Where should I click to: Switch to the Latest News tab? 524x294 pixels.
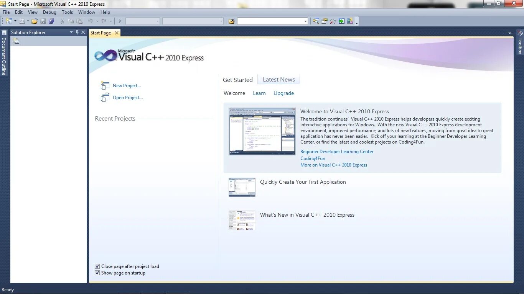coord(279,80)
